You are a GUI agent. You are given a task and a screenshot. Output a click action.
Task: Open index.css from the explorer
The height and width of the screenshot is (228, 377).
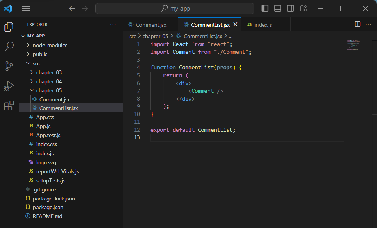(71, 144)
